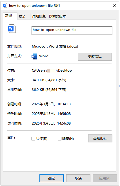Click the window title how-to-open-unknown-file 属性
The image size is (120, 186).
click(35, 6)
